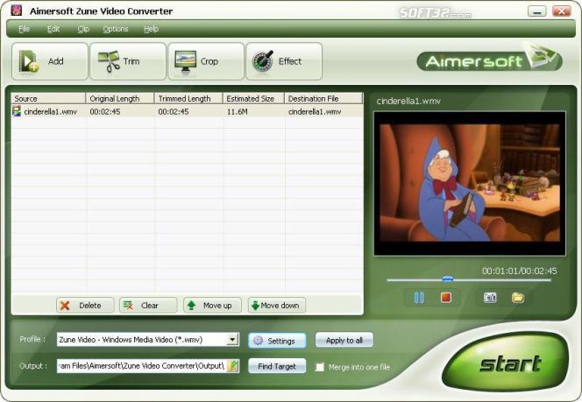Move the selected file down
The image size is (582, 402).
point(277,305)
